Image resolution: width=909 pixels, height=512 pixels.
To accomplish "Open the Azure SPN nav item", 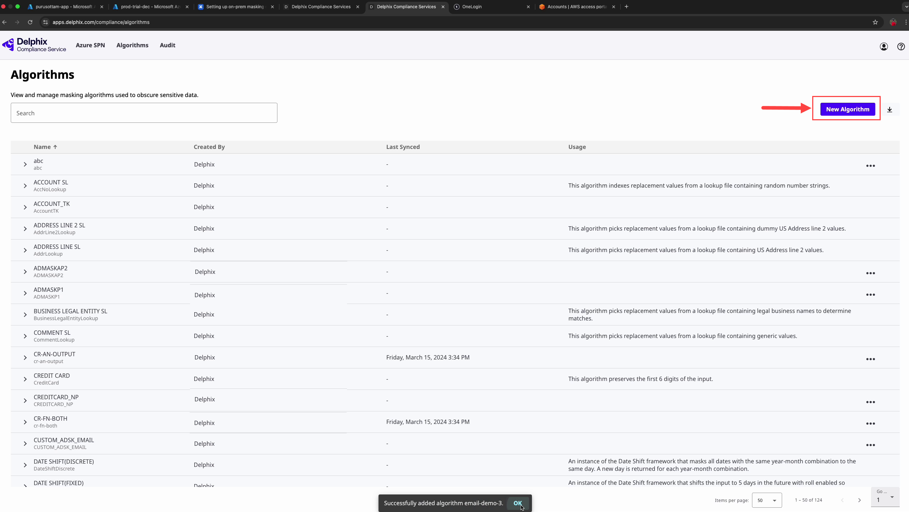I will (x=90, y=45).
